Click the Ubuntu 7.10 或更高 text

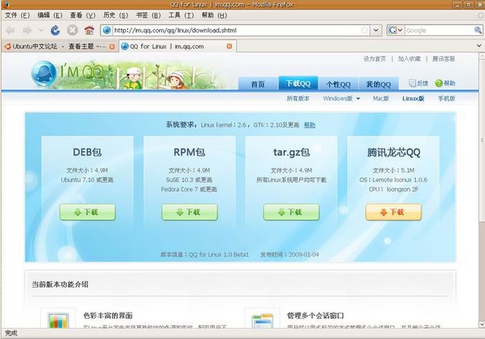(87, 180)
